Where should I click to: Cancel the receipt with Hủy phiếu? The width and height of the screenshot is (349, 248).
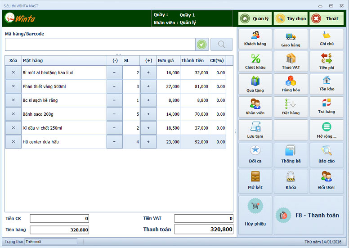[255, 215]
